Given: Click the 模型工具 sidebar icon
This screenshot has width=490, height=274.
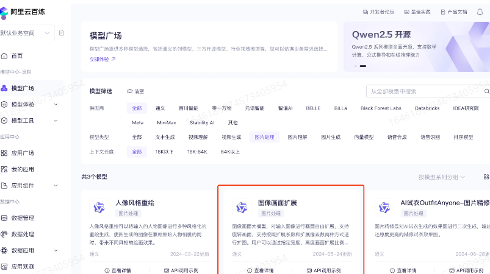Looking at the screenshot, I should (x=4, y=121).
